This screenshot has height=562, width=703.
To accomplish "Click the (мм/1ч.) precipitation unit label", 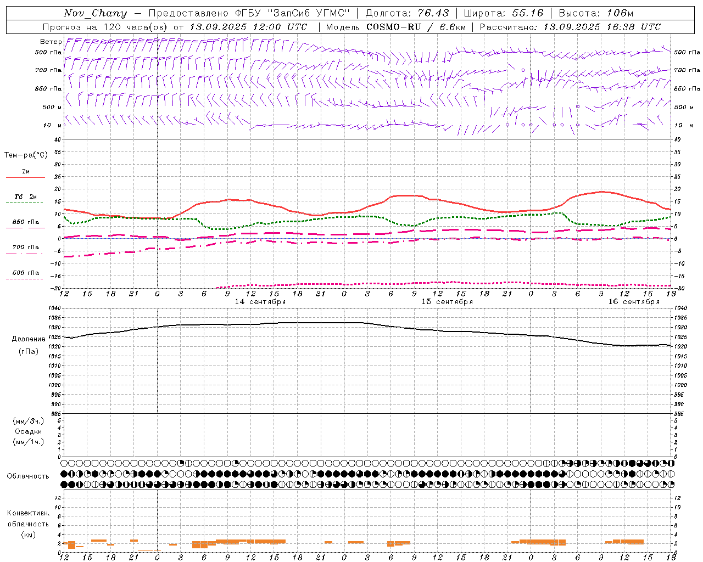I will [29, 442].
